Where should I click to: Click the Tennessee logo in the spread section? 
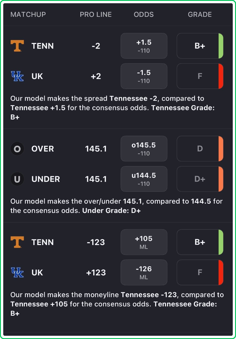pyautogui.click(x=17, y=46)
